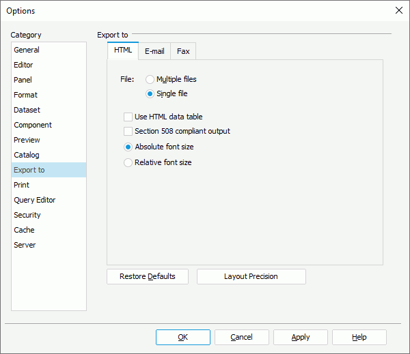Close the Options dialog with X
Image resolution: width=410 pixels, height=354 pixels.
399,10
